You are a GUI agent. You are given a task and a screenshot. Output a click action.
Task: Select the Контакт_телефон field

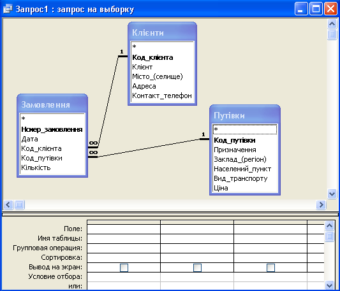tap(163, 96)
